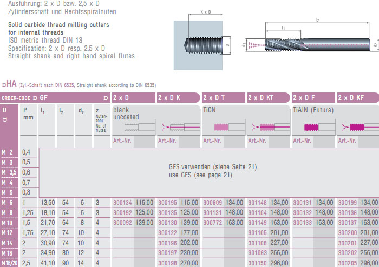The width and height of the screenshot is (379, 267).
Task: Click the 2 x D K coolant cutter icon
Action: [180, 128]
